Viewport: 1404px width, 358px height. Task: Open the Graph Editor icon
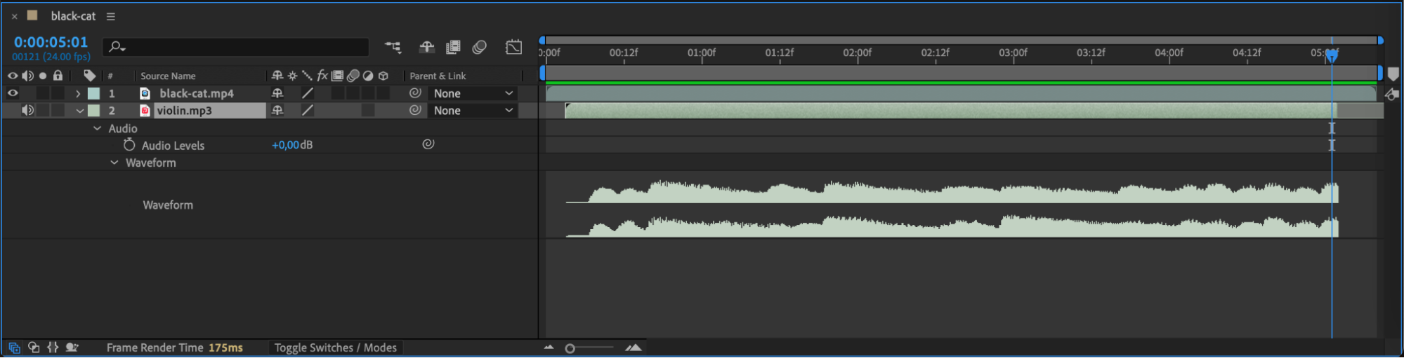(x=513, y=47)
